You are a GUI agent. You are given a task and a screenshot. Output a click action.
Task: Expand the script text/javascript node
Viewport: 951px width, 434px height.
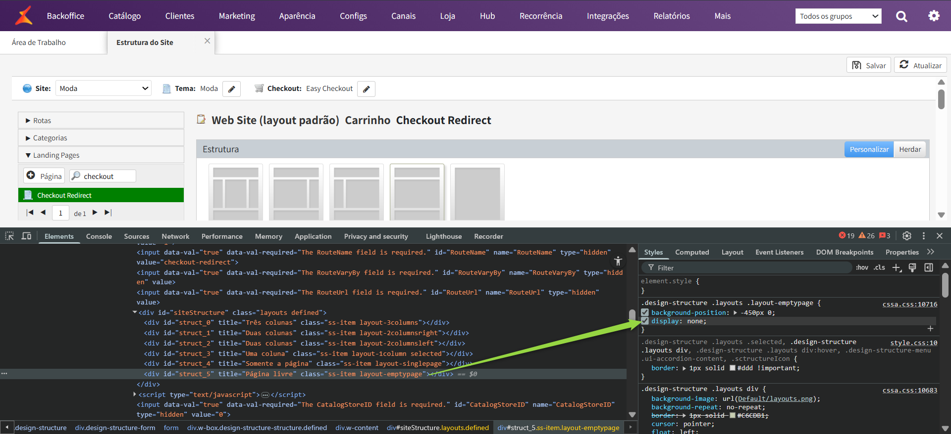[x=135, y=394]
